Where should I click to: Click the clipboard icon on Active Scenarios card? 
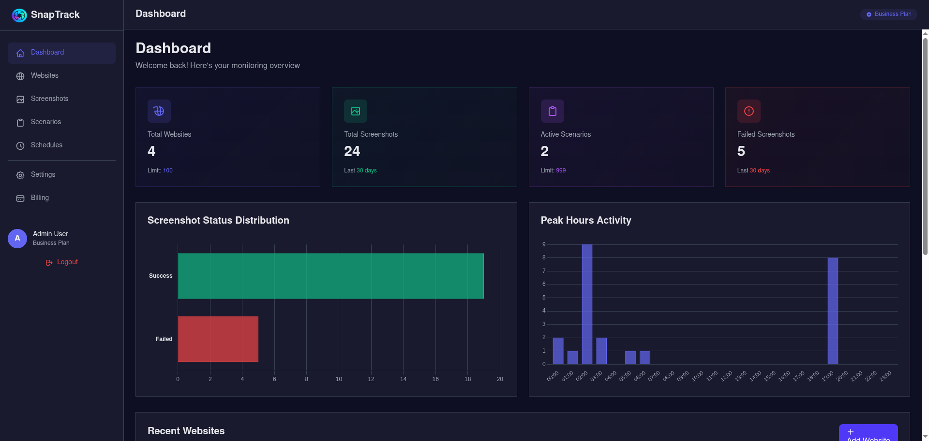(552, 111)
